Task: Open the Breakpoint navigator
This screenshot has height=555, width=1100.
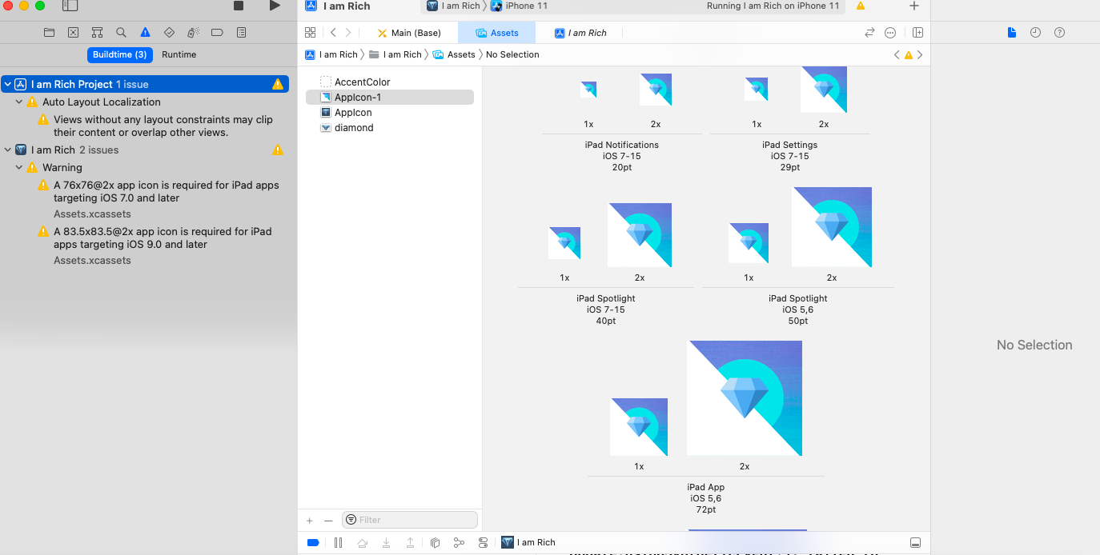Action: pyautogui.click(x=217, y=33)
